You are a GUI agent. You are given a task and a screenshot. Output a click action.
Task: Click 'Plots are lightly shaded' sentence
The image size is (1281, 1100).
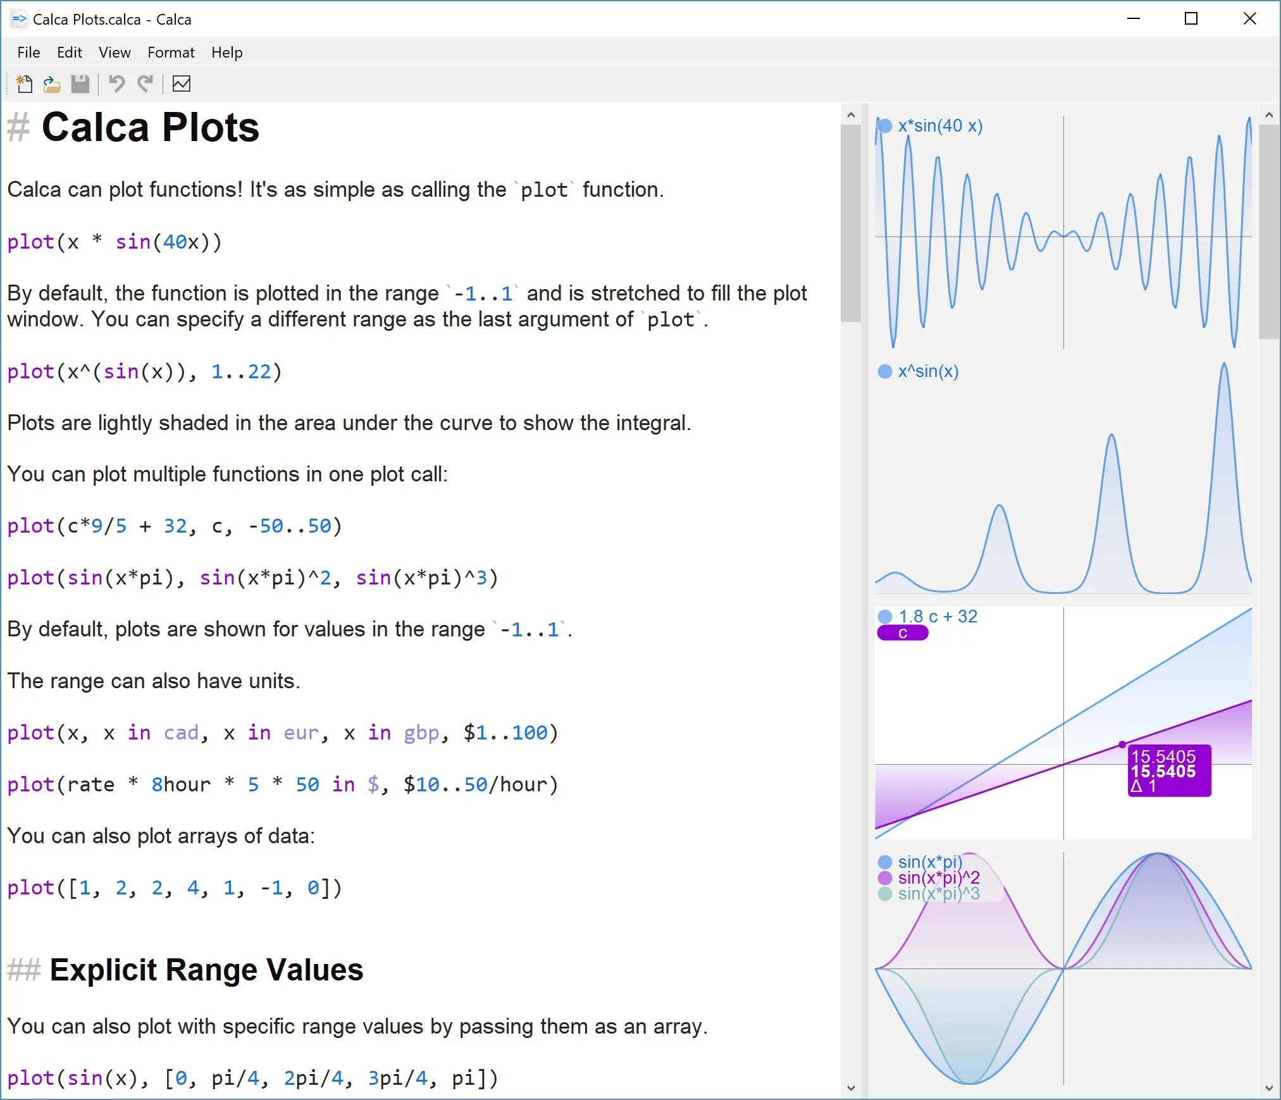[349, 423]
